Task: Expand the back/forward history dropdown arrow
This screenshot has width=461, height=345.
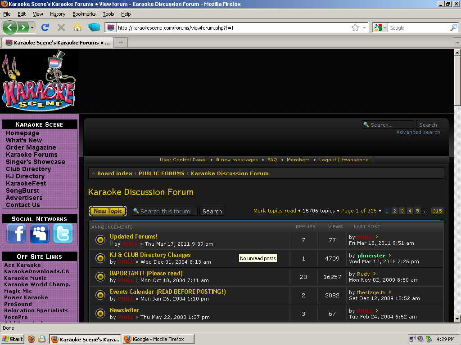Action: (x=32, y=27)
